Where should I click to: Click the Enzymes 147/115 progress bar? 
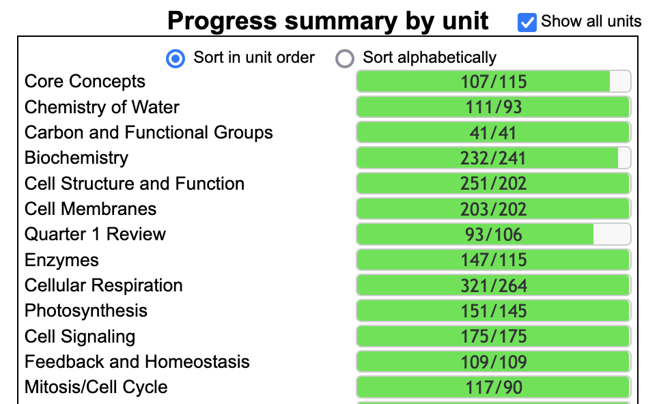[x=493, y=259]
